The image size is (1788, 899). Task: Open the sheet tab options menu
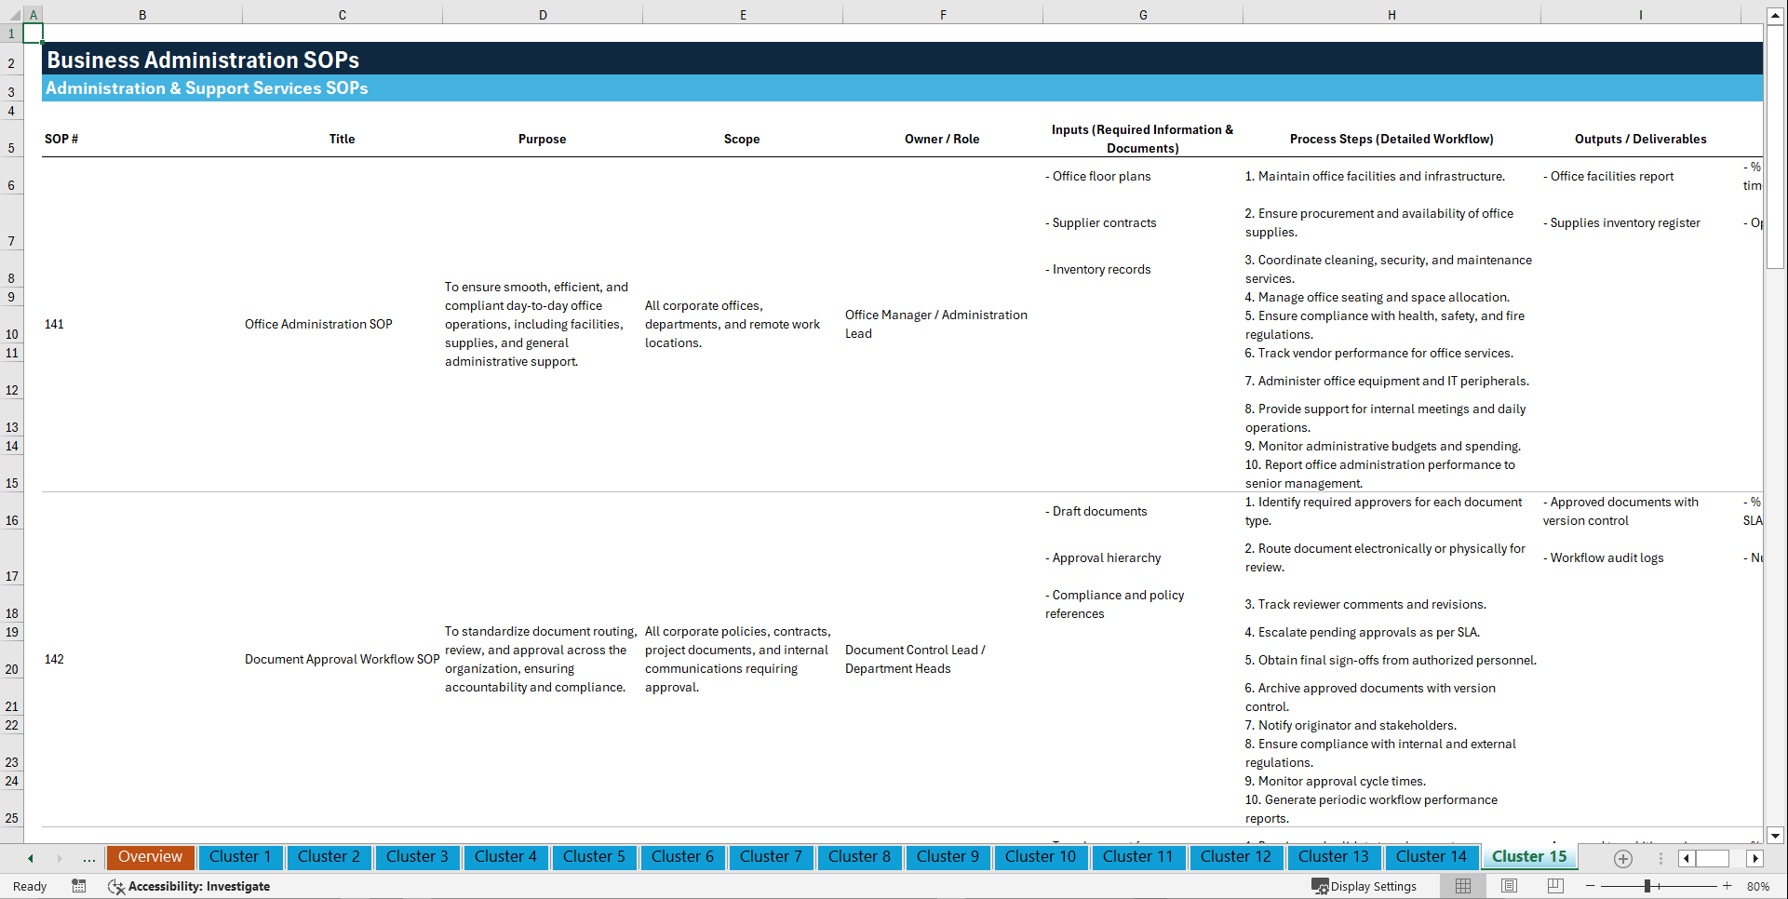tap(1661, 858)
